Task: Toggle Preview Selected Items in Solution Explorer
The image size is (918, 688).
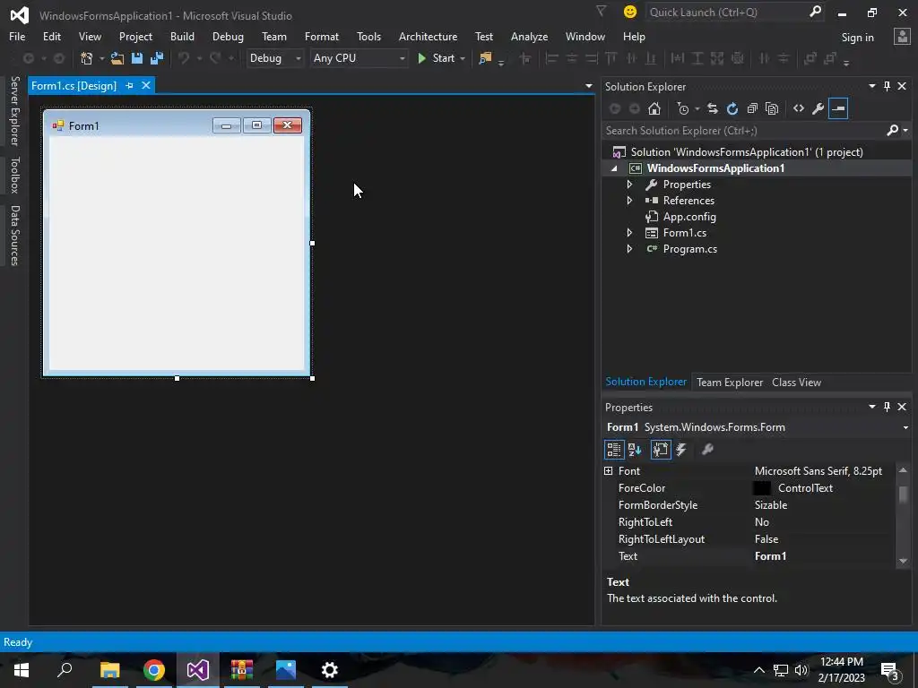Action: click(x=838, y=108)
